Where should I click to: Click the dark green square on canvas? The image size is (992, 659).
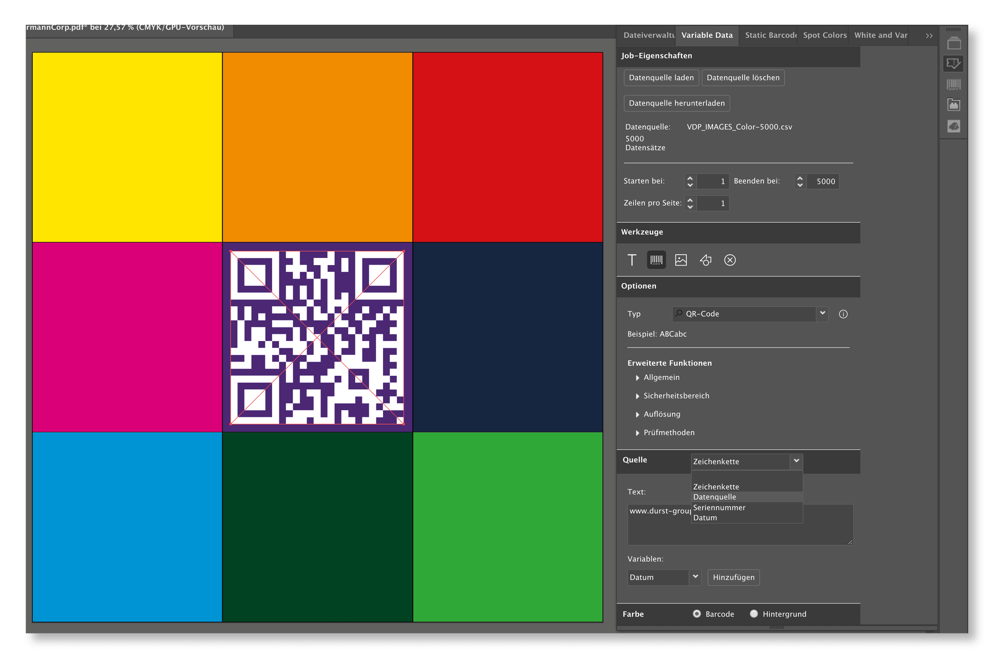(317, 527)
